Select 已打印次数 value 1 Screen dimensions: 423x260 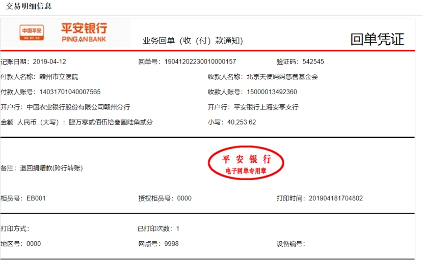[178, 229]
